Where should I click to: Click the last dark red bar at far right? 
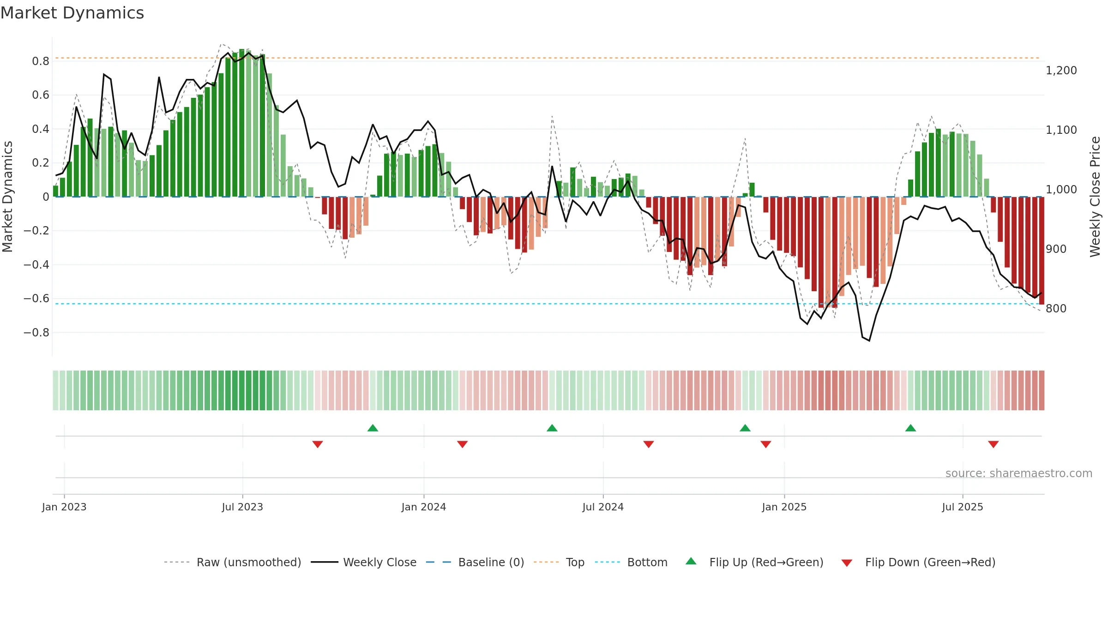click(1042, 251)
